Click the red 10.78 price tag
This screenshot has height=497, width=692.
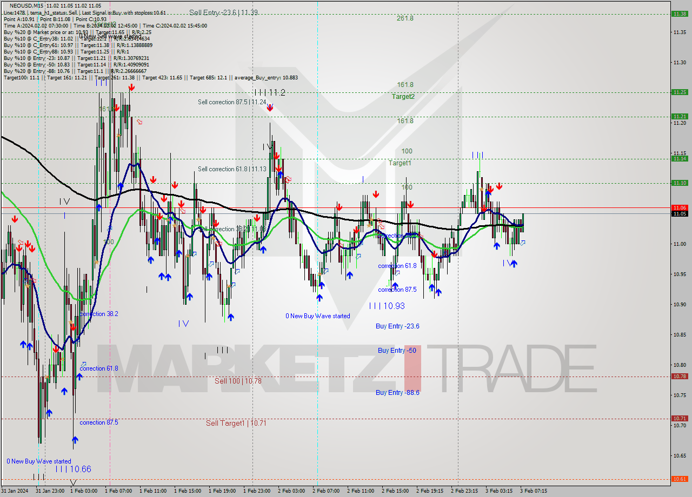(x=679, y=376)
